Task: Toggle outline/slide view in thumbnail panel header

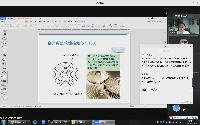Action: (5, 31)
